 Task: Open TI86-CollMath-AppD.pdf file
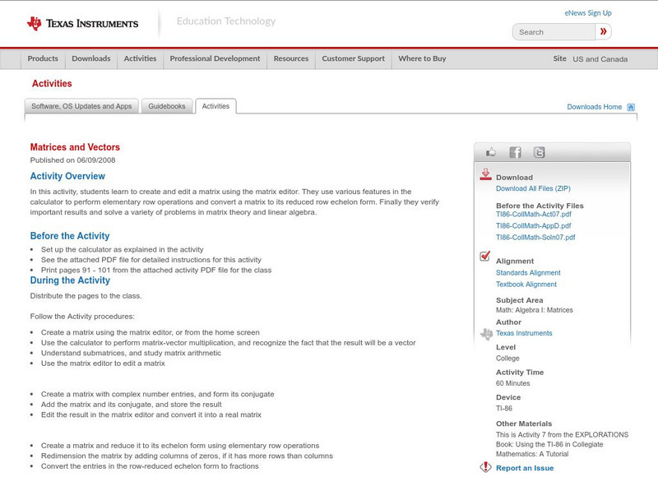coord(533,225)
